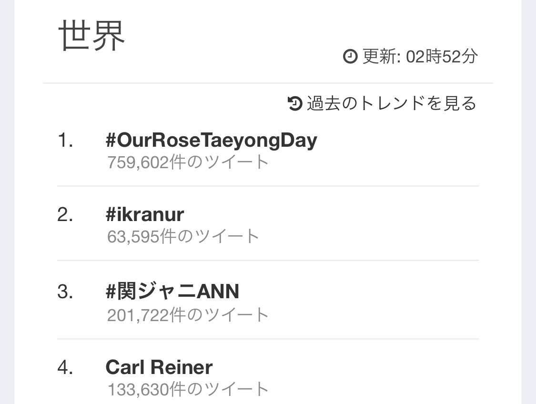Screen dimensions: 536x404
Task: Click the 世界 heading
Action: click(91, 36)
